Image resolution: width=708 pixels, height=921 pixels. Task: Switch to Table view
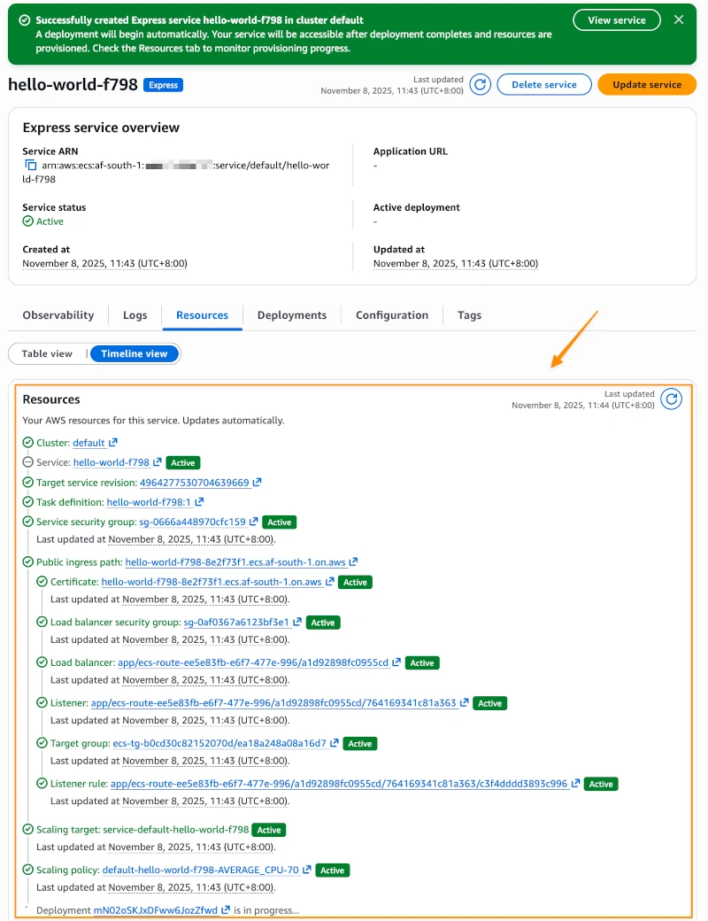47,353
